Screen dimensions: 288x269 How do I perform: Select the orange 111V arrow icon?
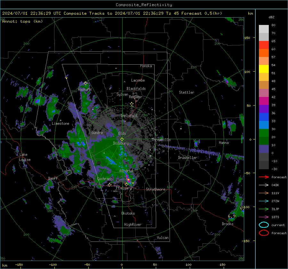[264, 193]
